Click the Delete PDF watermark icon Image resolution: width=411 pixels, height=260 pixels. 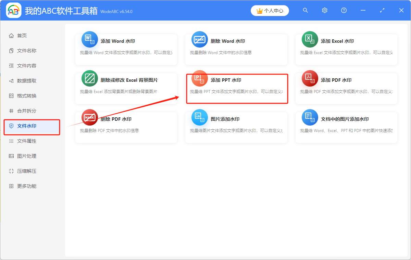tap(90, 117)
